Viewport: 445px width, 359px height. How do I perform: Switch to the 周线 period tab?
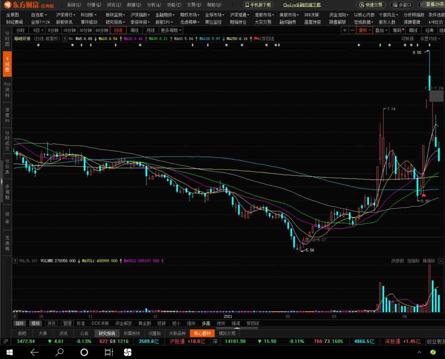134,30
